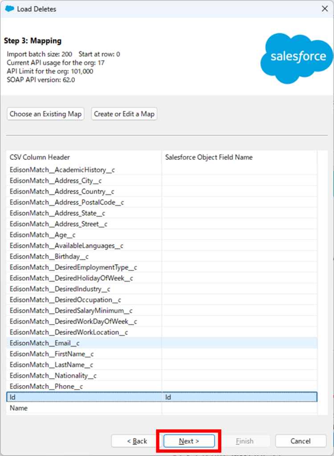The image size is (334, 456).
Task: Click Salesforce field cell for EdisonMatch__FirstName__c
Action: pos(239,354)
